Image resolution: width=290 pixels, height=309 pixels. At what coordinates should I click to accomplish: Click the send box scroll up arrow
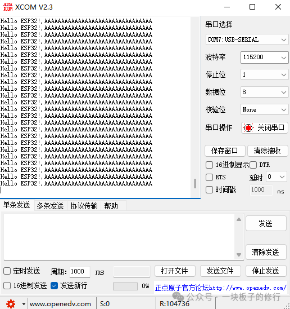tap(239, 219)
